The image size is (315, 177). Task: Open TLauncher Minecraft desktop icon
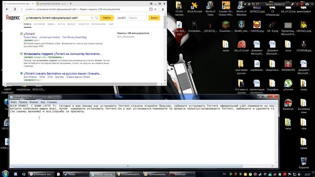(x=225, y=27)
